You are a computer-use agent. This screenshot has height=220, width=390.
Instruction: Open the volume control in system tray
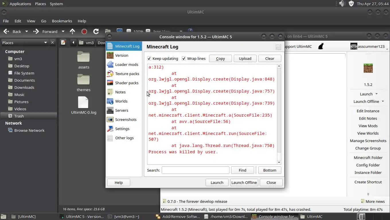[342, 4]
